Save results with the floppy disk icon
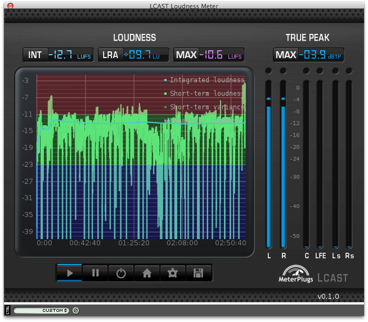 [x=198, y=273]
